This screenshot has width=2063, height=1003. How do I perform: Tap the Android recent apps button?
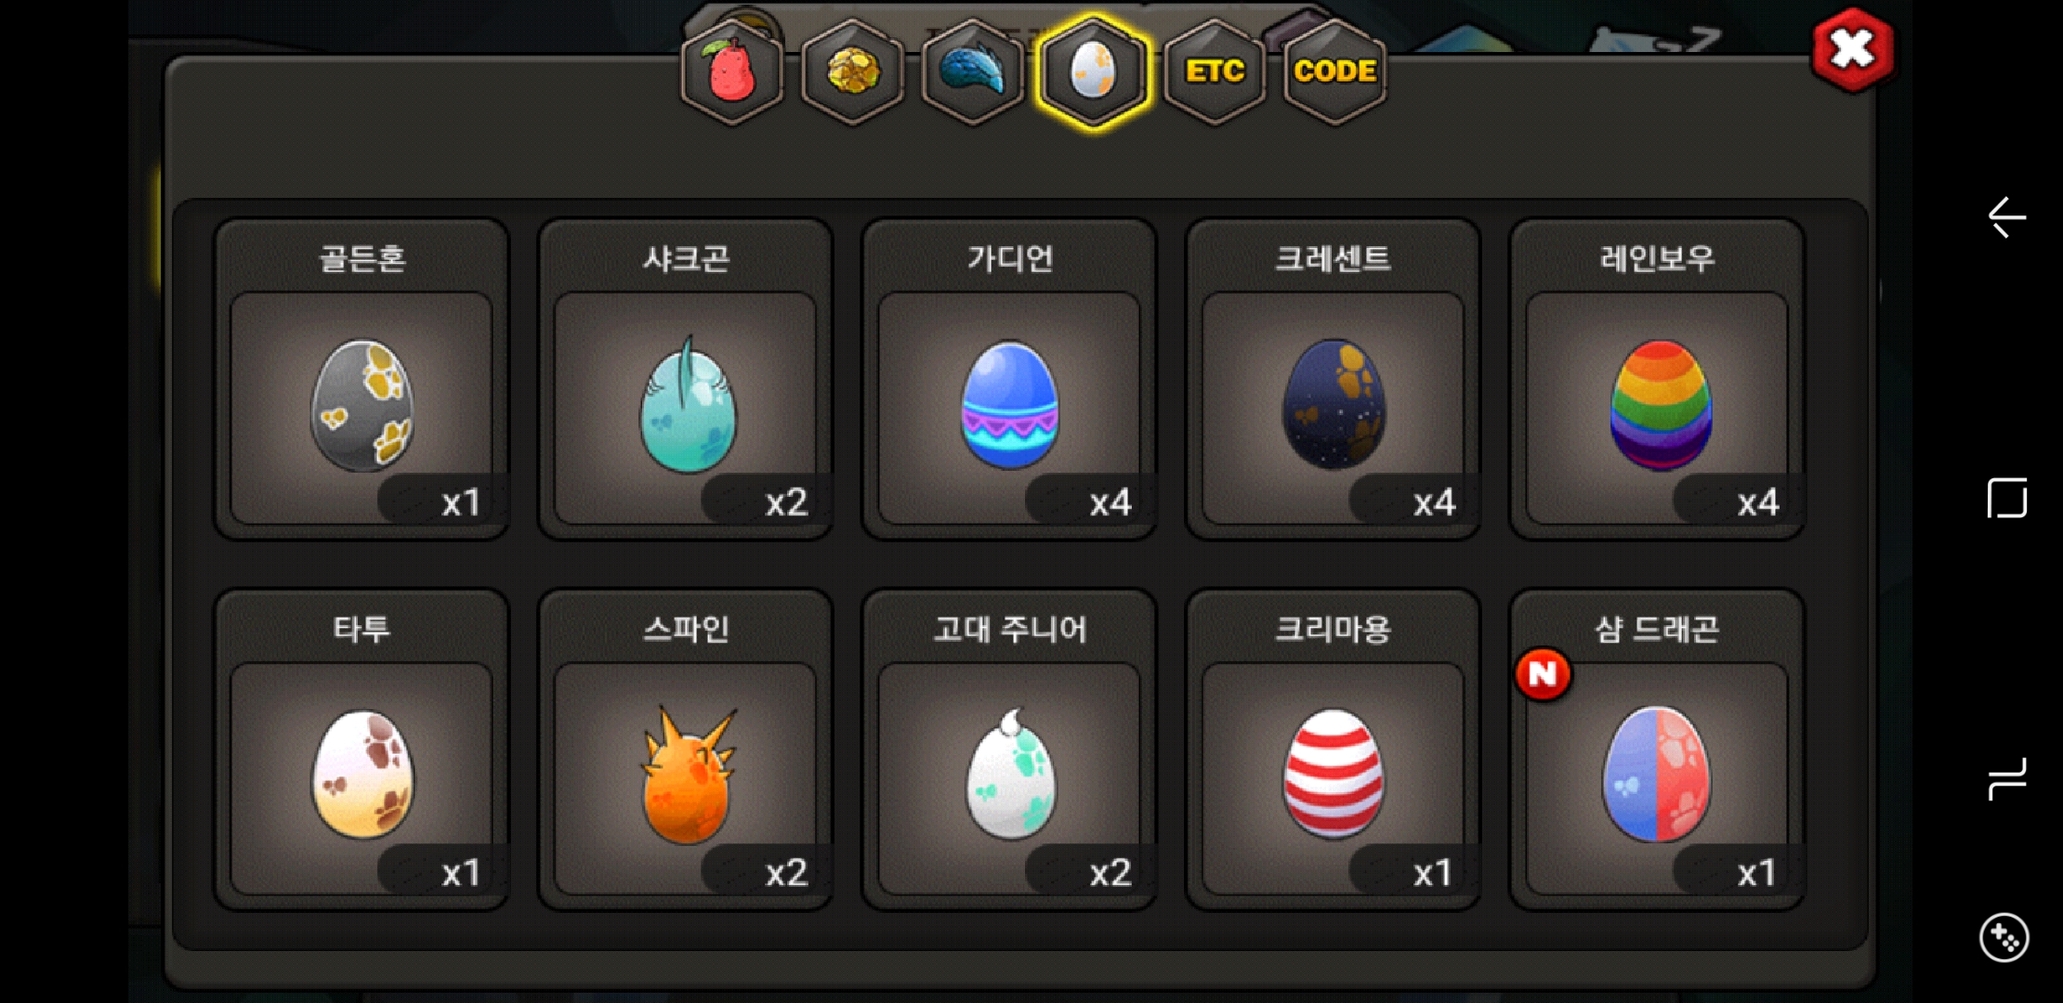tap(2006, 778)
